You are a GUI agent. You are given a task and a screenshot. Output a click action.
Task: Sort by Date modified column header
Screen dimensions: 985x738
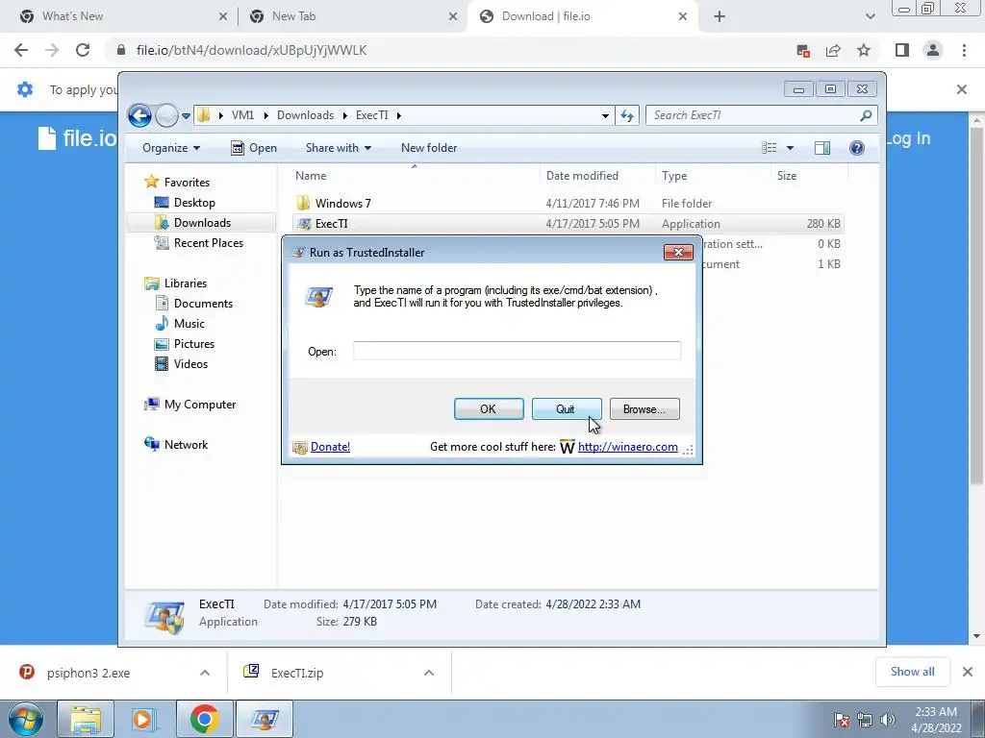582,176
